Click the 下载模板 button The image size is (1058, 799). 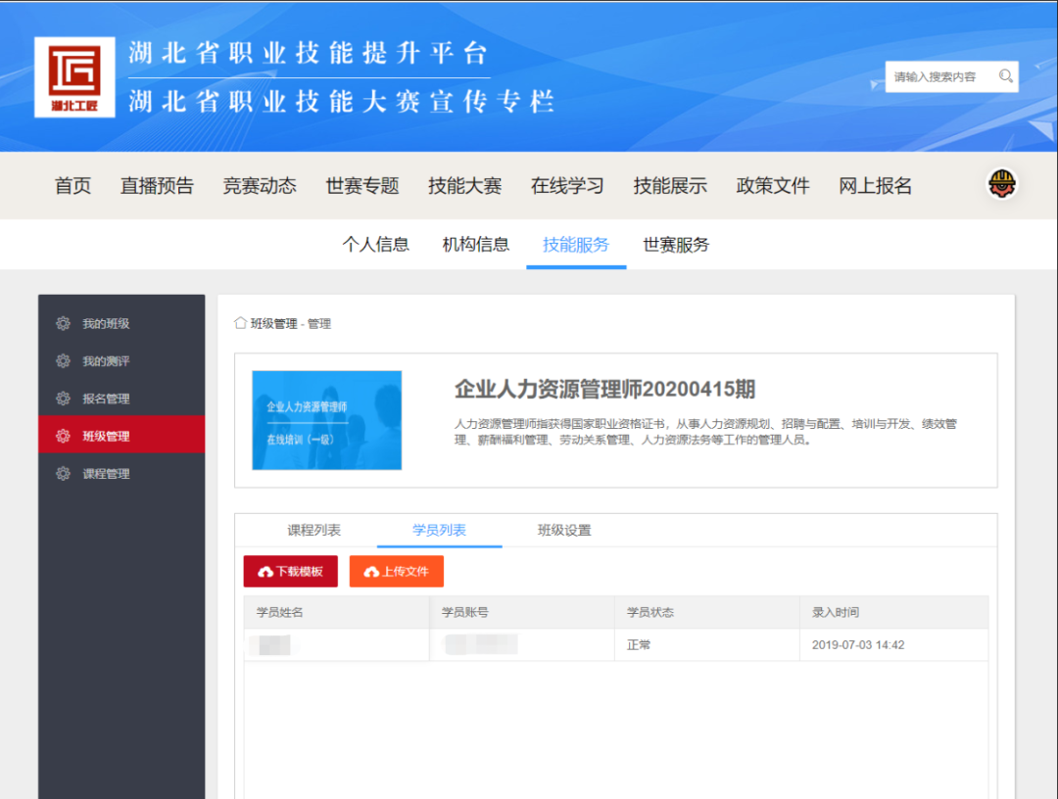290,571
